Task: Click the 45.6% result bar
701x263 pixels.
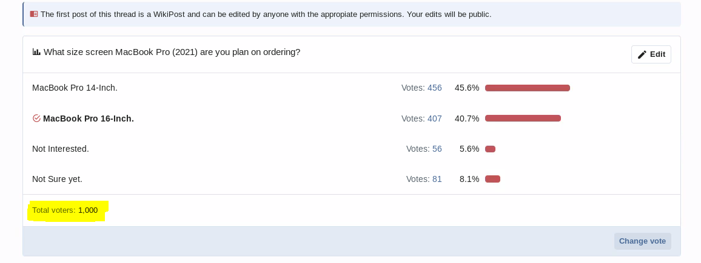Action: pos(527,88)
